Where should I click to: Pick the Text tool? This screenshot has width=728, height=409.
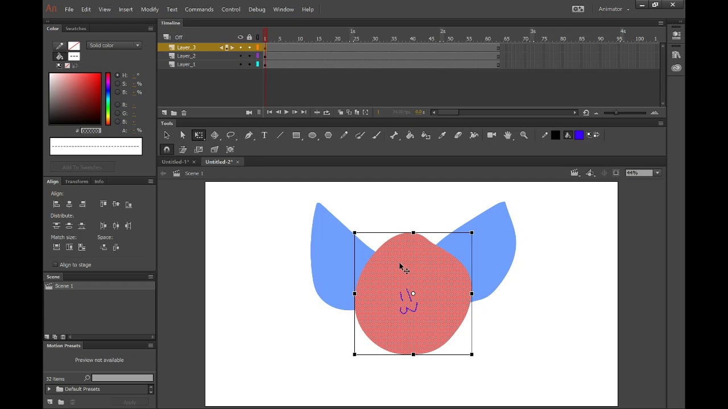(264, 135)
